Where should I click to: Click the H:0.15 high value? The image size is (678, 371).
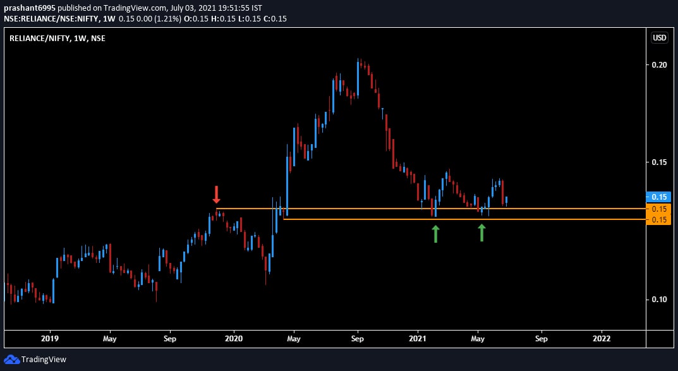(224, 18)
